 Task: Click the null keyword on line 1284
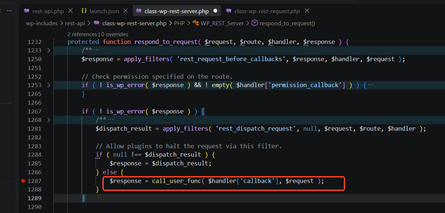120,154
